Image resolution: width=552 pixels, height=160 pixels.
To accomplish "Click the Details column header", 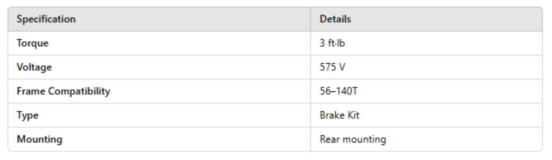I will tap(335, 19).
